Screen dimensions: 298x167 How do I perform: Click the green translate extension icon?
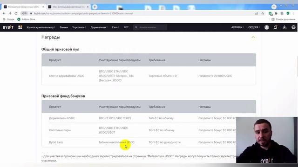click(271, 13)
